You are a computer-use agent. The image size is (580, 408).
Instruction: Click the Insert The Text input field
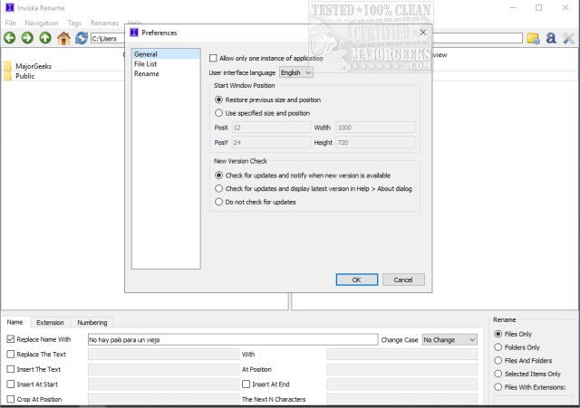pyautogui.click(x=163, y=369)
